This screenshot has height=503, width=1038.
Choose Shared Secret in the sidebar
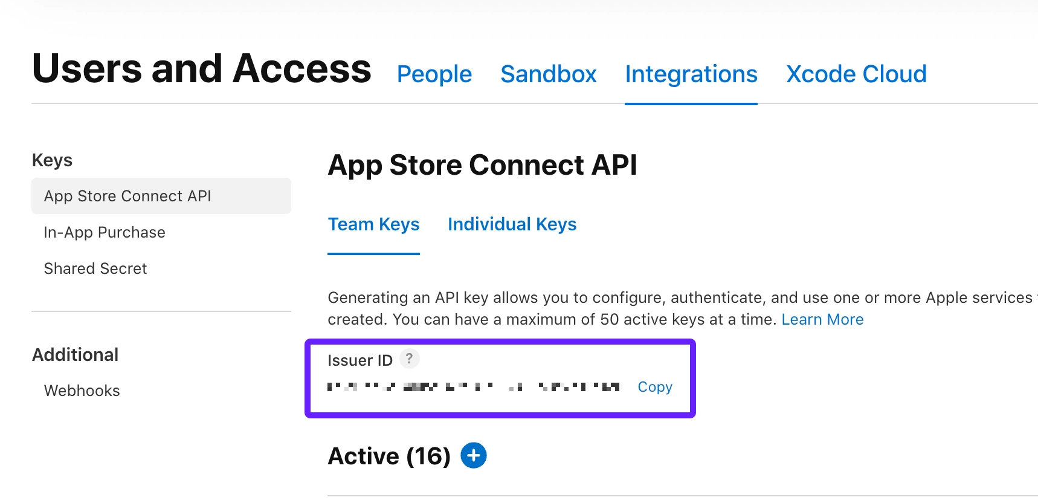(95, 268)
